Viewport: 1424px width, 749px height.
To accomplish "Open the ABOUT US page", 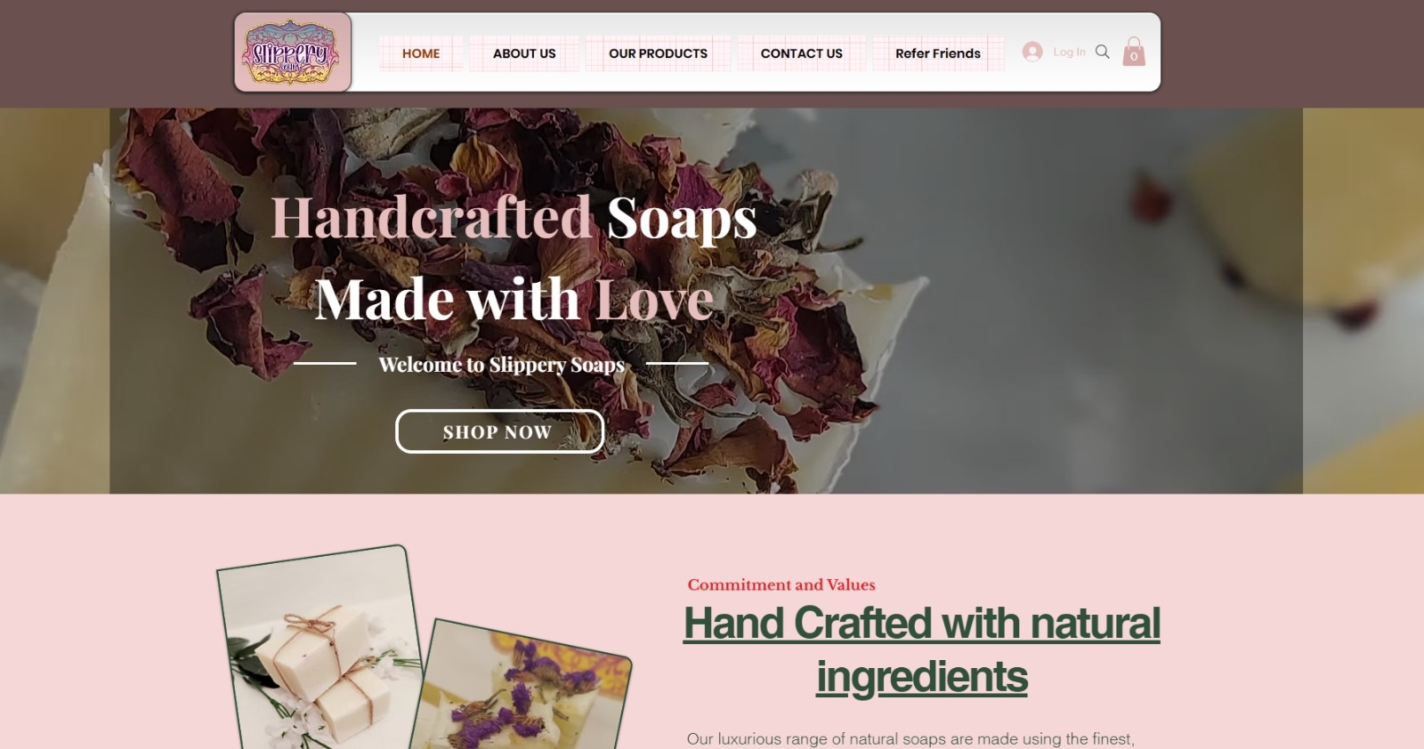I will pos(524,53).
